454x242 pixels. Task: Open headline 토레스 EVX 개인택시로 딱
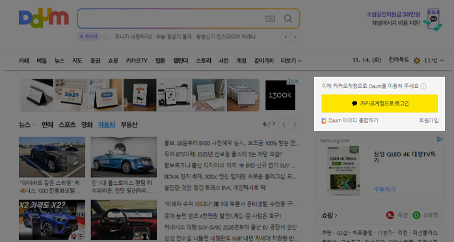(x=215, y=188)
